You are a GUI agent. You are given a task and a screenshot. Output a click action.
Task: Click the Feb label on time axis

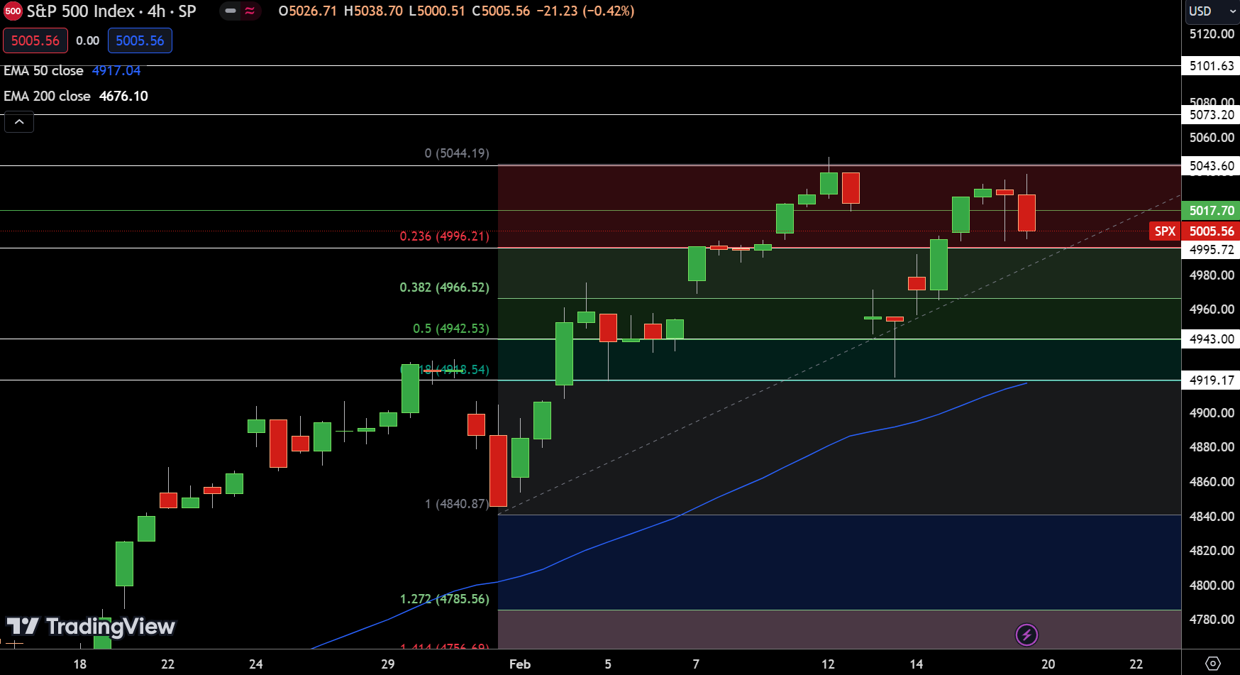tap(520, 664)
